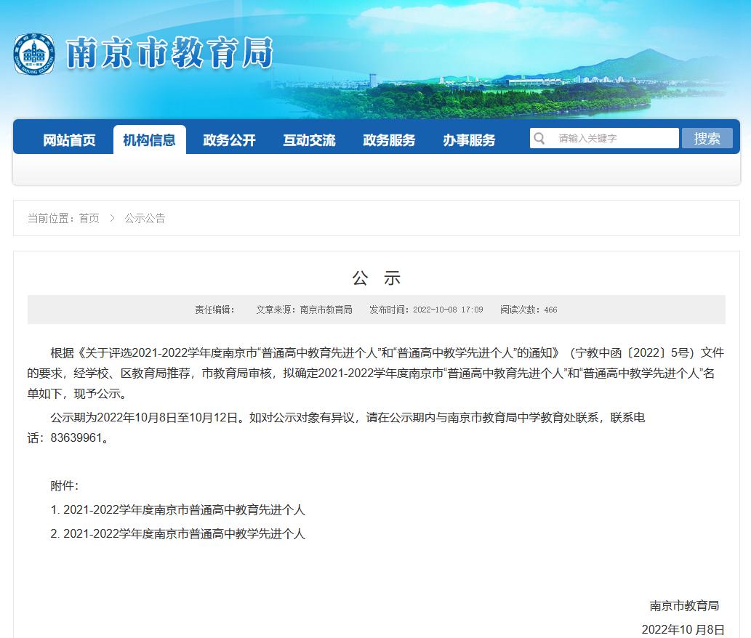Click the 文章来源 南京市教育局 text
Image resolution: width=751 pixels, height=638 pixels.
coord(304,310)
